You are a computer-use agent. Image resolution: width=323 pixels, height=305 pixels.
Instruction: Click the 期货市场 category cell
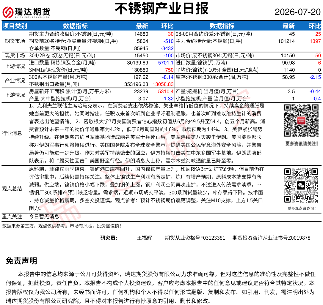pos(15,41)
